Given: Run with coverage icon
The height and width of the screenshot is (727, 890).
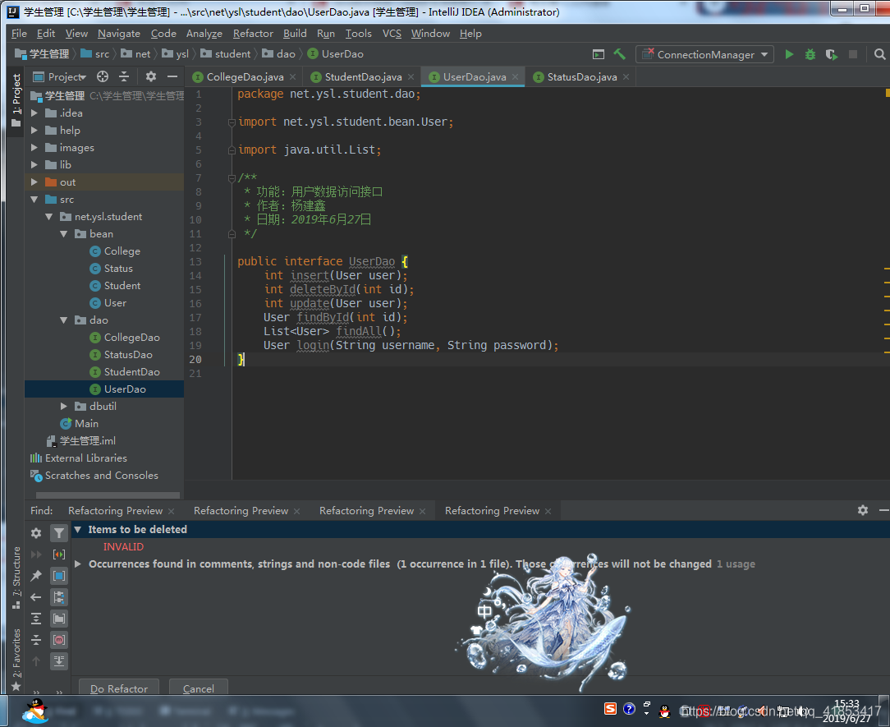Looking at the screenshot, I should point(831,54).
